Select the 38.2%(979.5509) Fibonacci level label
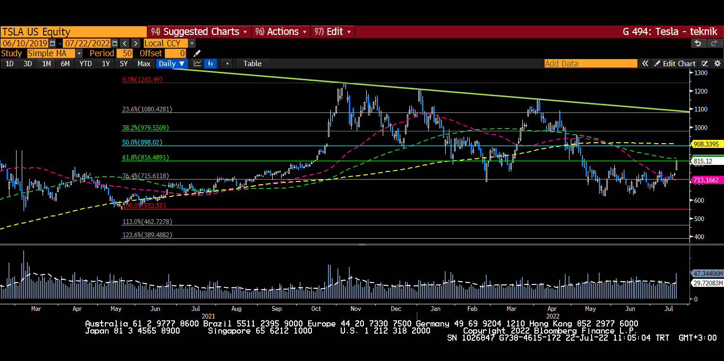Image resolution: width=724 pixels, height=361 pixels. (146, 128)
